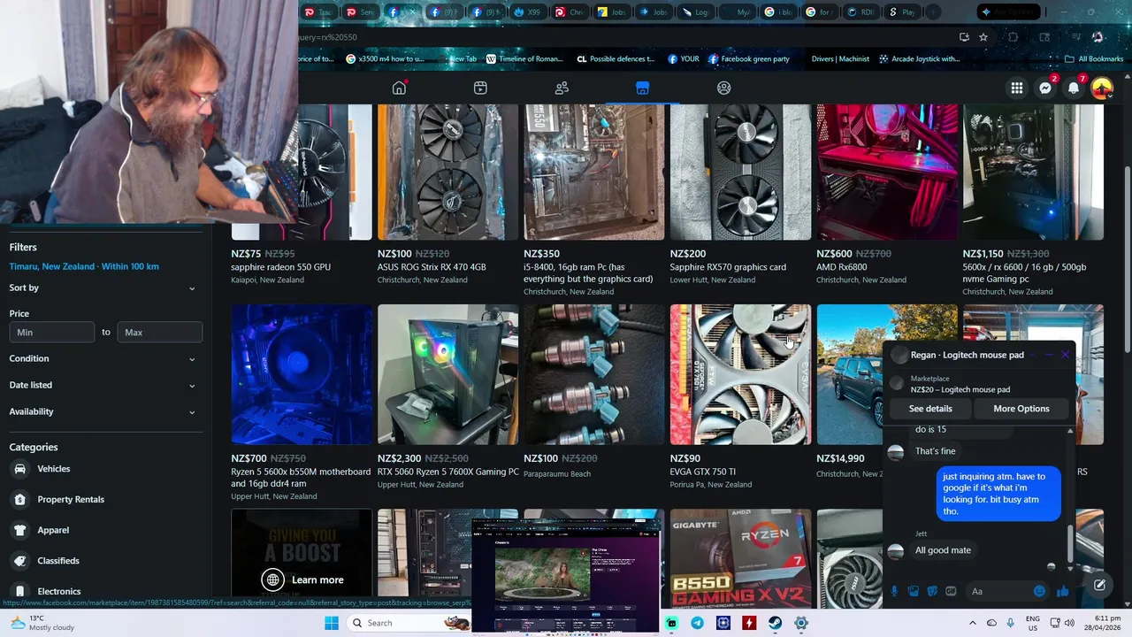1132x637 pixels.
Task: Expand the Sort by filter
Action: pos(105,288)
